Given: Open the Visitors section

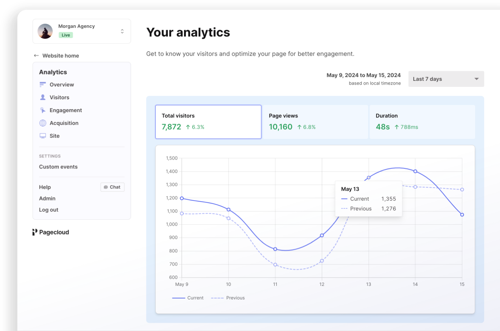Looking at the screenshot, I should 60,97.
